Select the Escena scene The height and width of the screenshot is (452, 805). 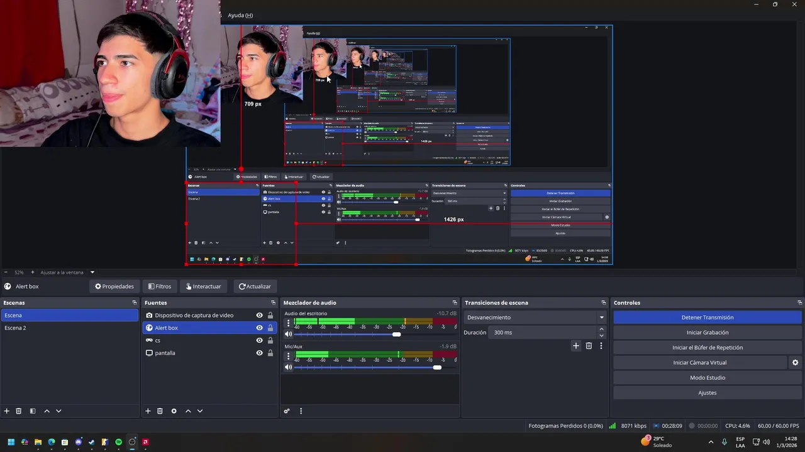(x=70, y=315)
